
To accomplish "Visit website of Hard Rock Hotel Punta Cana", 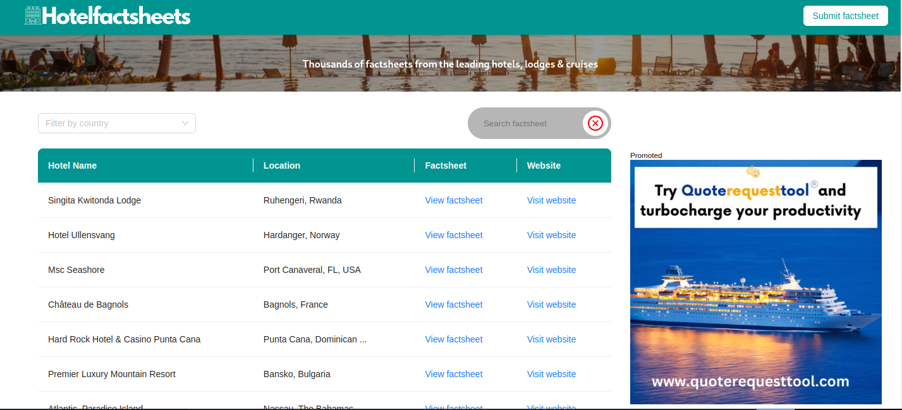I will pos(551,339).
